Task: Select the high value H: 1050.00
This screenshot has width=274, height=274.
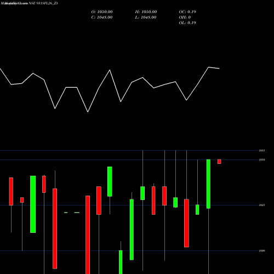Action: coord(146,12)
